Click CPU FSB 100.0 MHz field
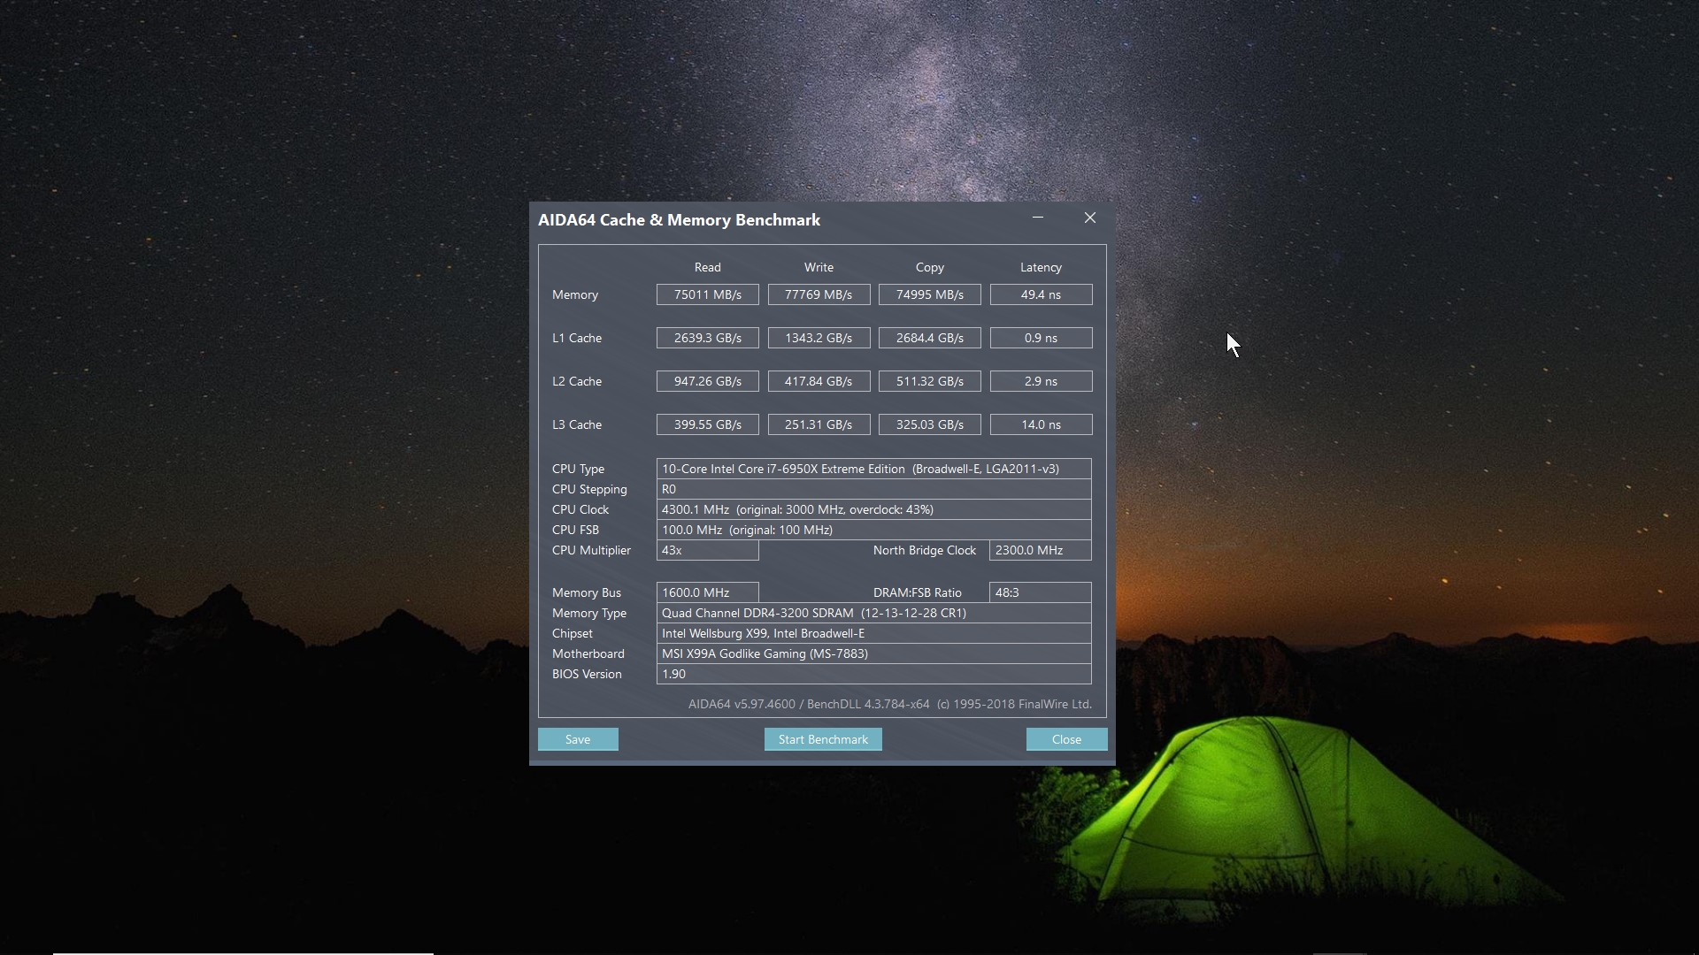This screenshot has width=1699, height=955. pyautogui.click(x=873, y=530)
